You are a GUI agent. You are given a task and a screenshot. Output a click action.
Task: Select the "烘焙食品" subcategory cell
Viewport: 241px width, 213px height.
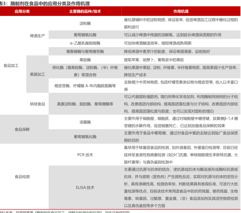[37, 104]
